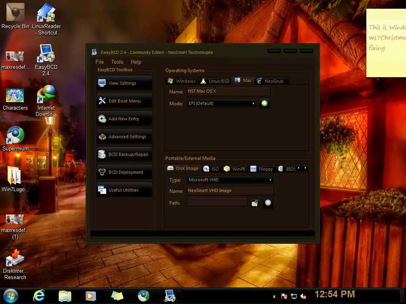Viewport: 406px width, 304px height.
Task: Click the EasyBCD title bar app icon
Action: 94,52
